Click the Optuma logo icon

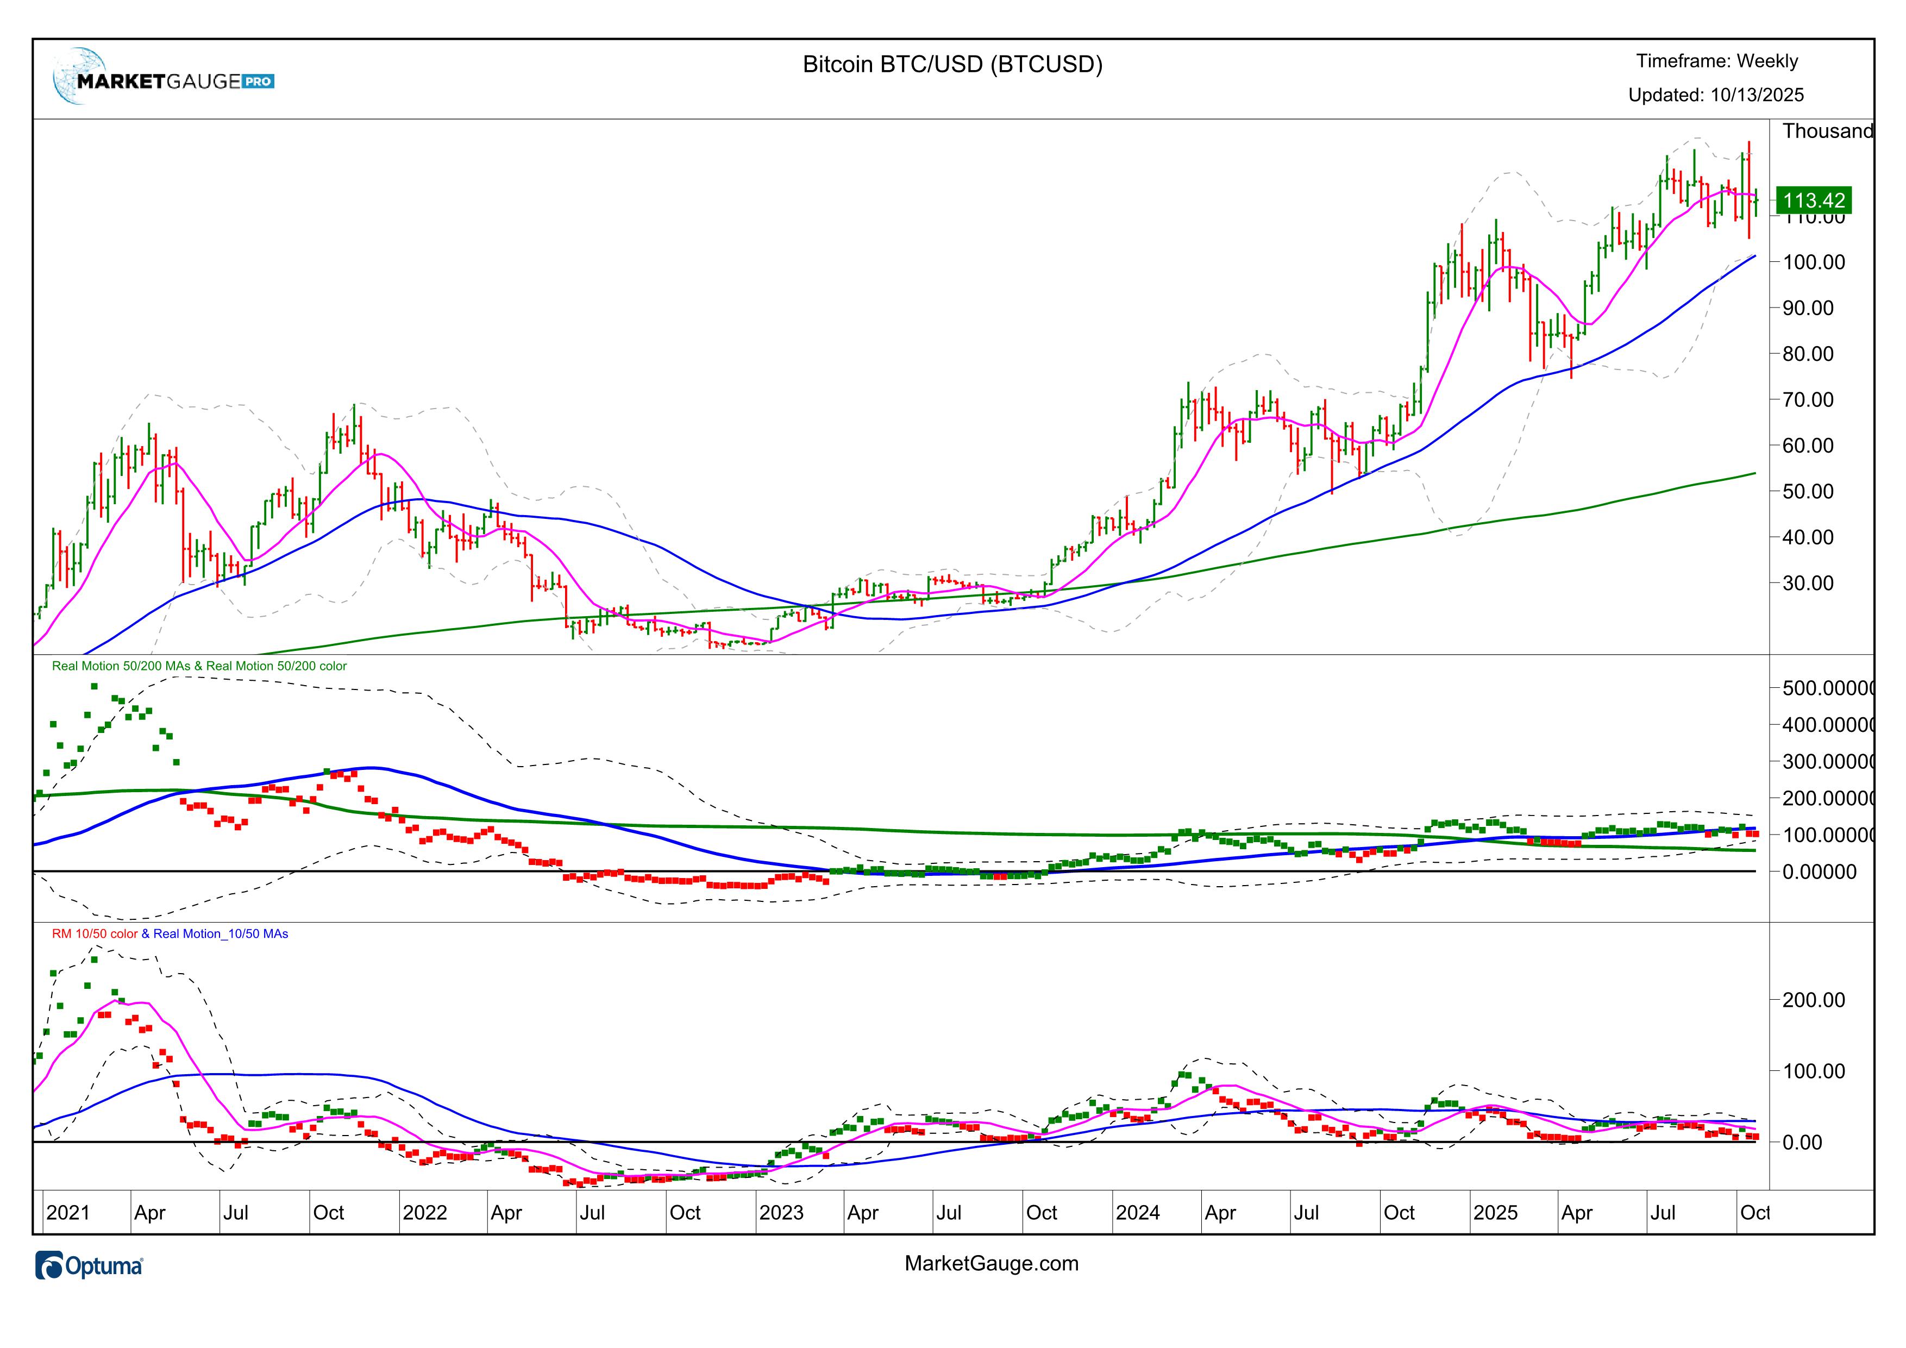coord(50,1266)
